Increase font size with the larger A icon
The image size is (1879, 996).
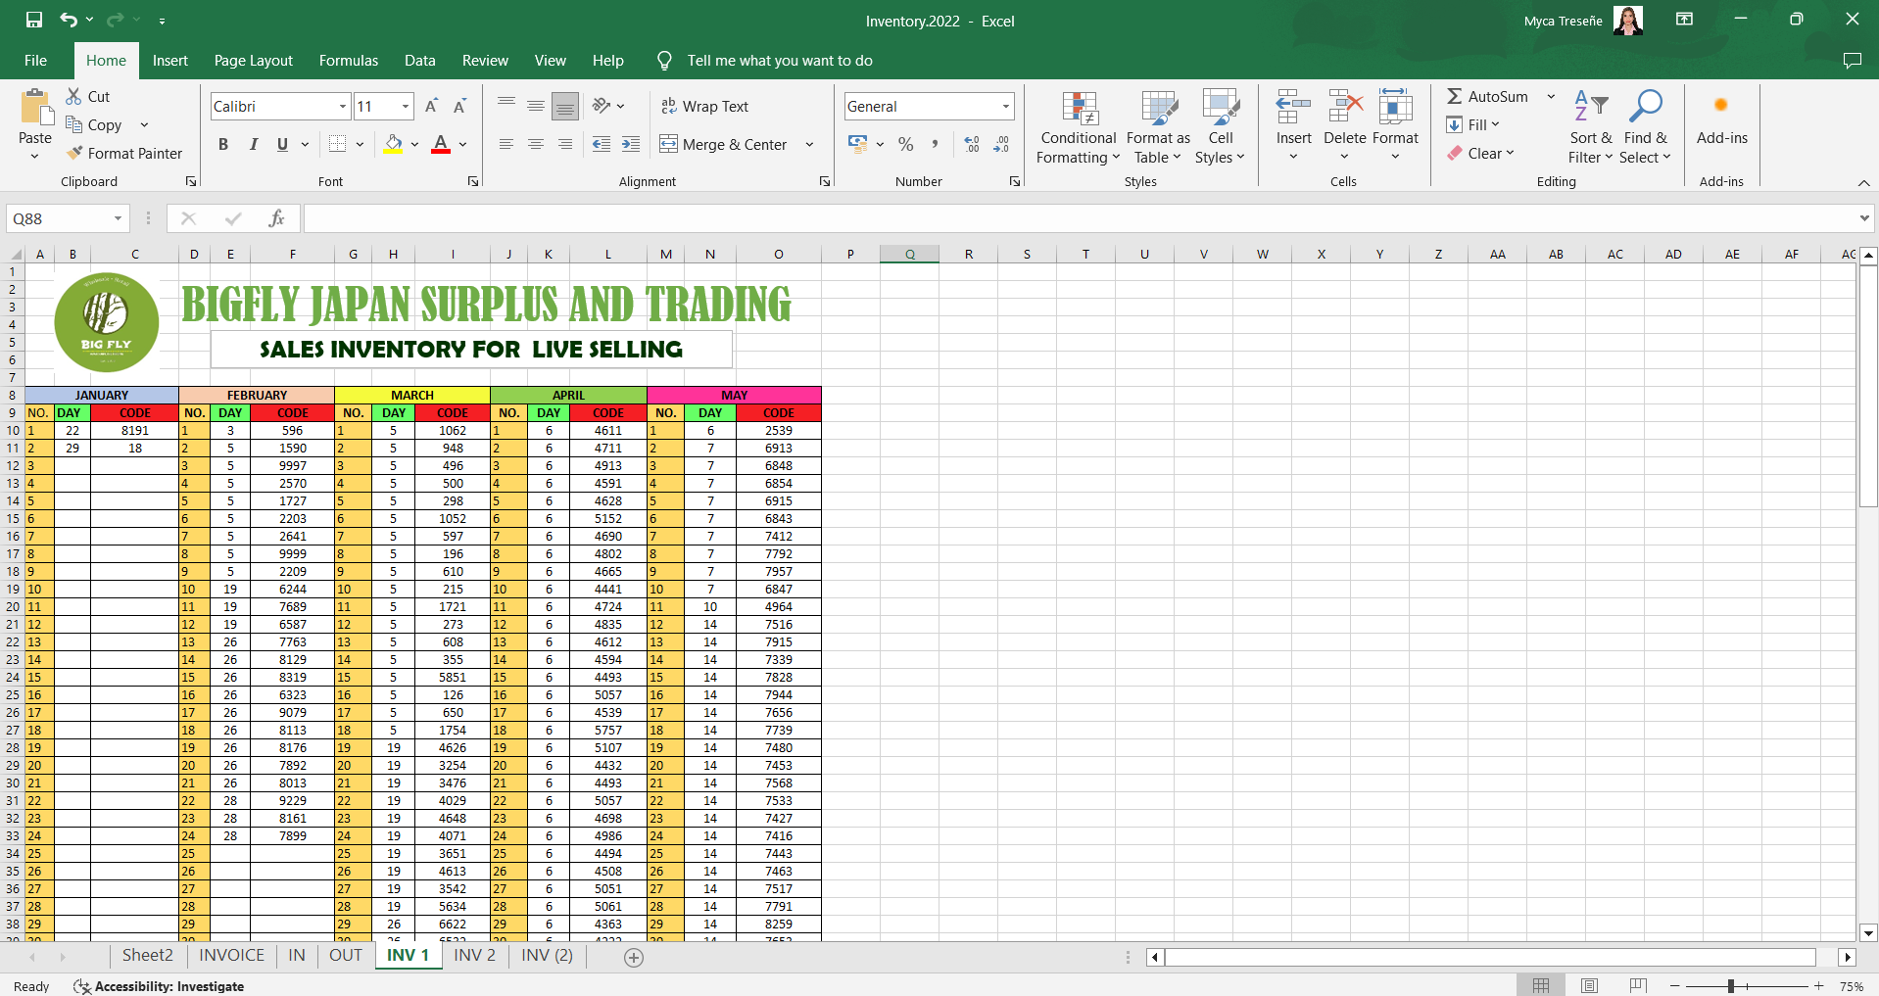[x=431, y=106]
